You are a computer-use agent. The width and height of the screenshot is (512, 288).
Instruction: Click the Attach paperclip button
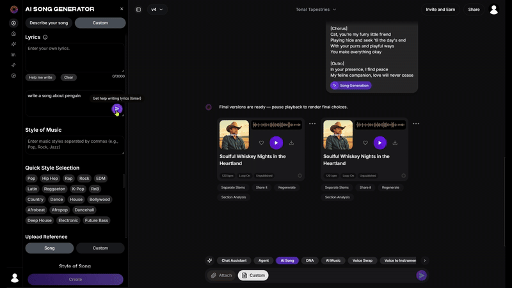click(221, 275)
